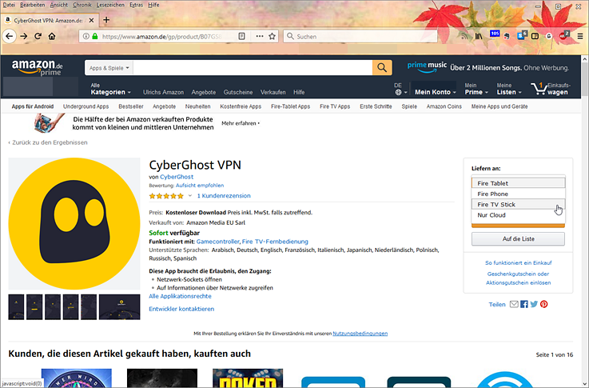The image size is (589, 388).
Task: Expand the Mein Konto dropdown
Action: [435, 92]
